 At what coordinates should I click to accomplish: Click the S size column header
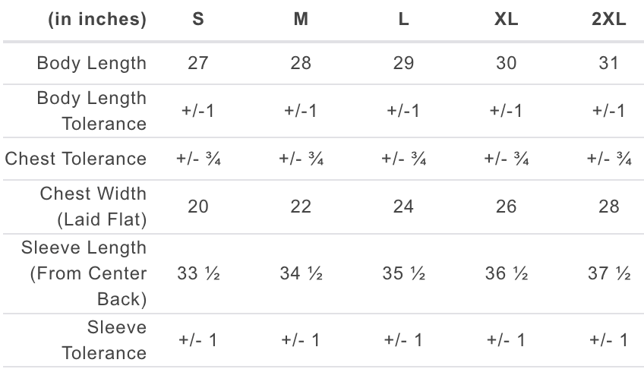(x=198, y=20)
